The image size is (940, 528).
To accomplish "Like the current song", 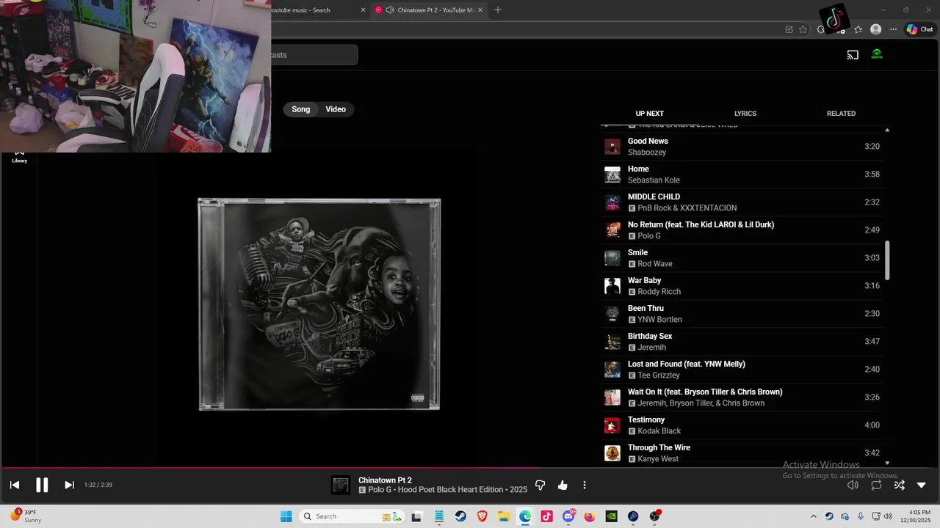I will [x=563, y=485].
